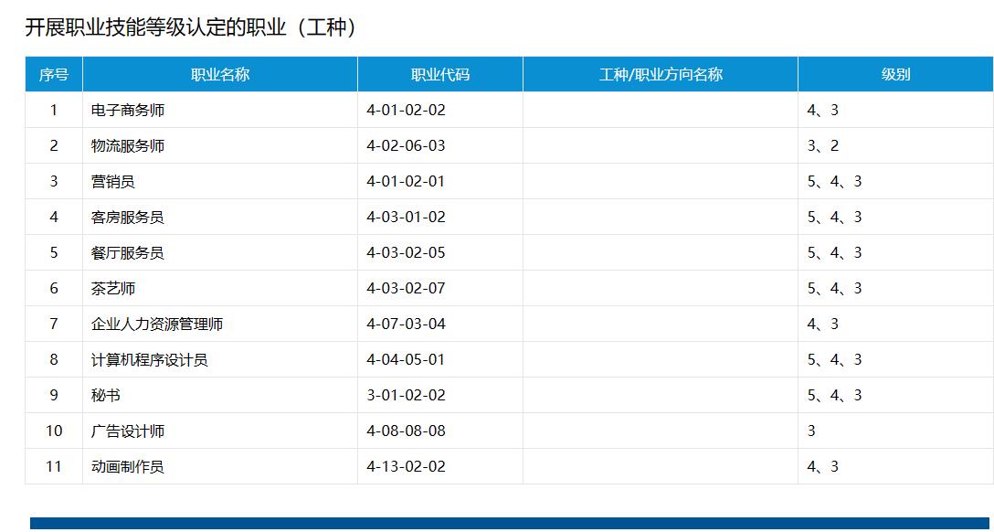Select the 广告设计师 occupation cell
994x532 pixels.
coord(128,431)
